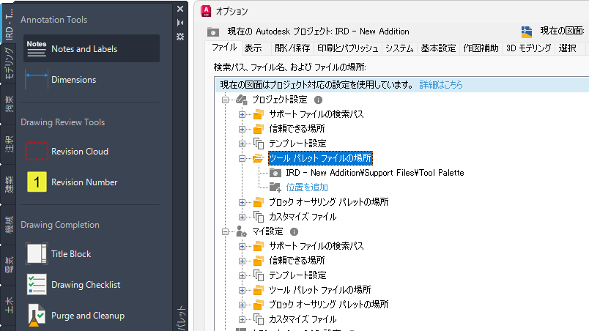This screenshot has height=331, width=589.
Task: Collapse the マイ設定 tree node
Action: [225, 231]
